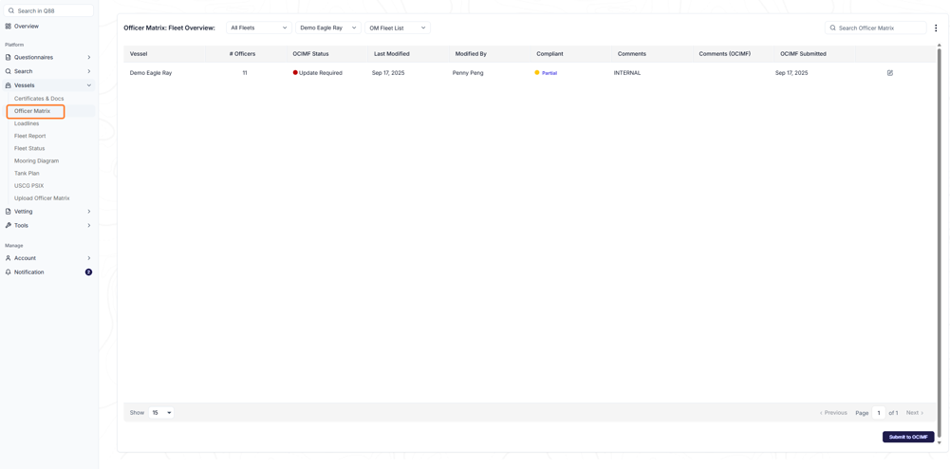This screenshot has width=950, height=469.
Task: Open the Show rows-per-page dropdown
Action: click(x=161, y=413)
